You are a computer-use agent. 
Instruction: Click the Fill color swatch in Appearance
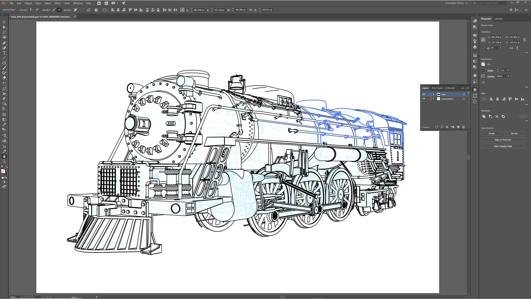[483, 64]
